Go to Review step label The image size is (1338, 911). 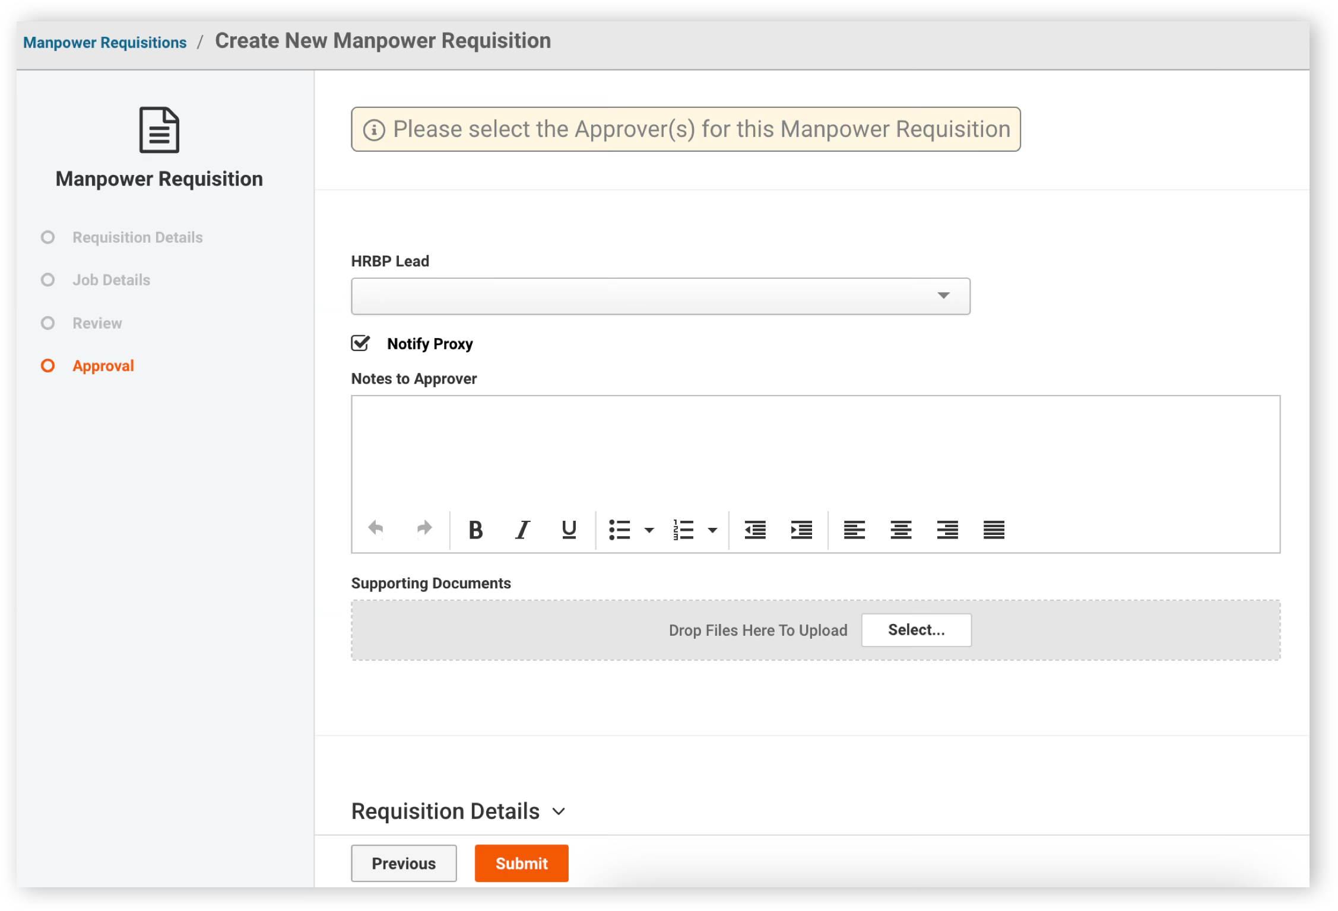tap(97, 323)
